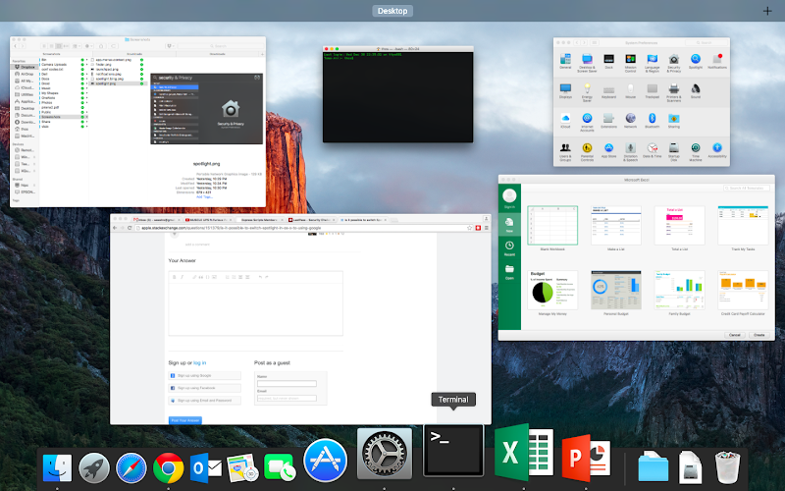
Task: Open Excel from the Dock
Action: pyautogui.click(x=524, y=452)
